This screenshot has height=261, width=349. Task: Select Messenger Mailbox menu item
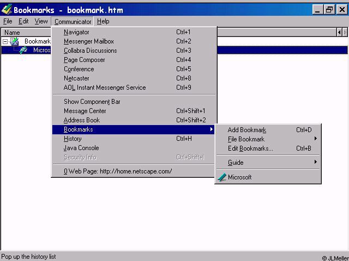[134, 41]
